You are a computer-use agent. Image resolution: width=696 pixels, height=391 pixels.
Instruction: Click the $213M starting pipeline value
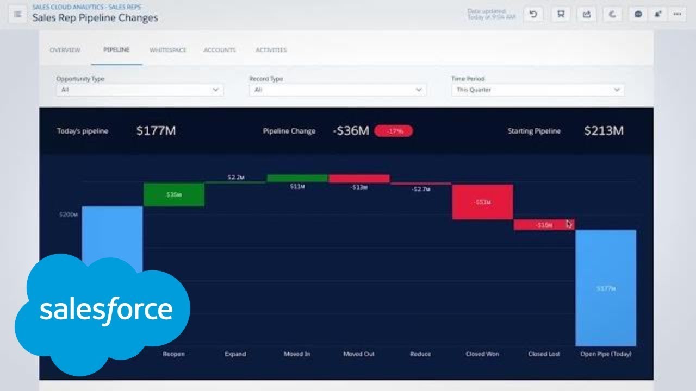[604, 131]
